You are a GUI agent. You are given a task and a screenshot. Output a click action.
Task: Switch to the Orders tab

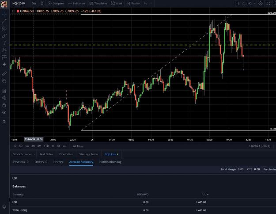41,162
